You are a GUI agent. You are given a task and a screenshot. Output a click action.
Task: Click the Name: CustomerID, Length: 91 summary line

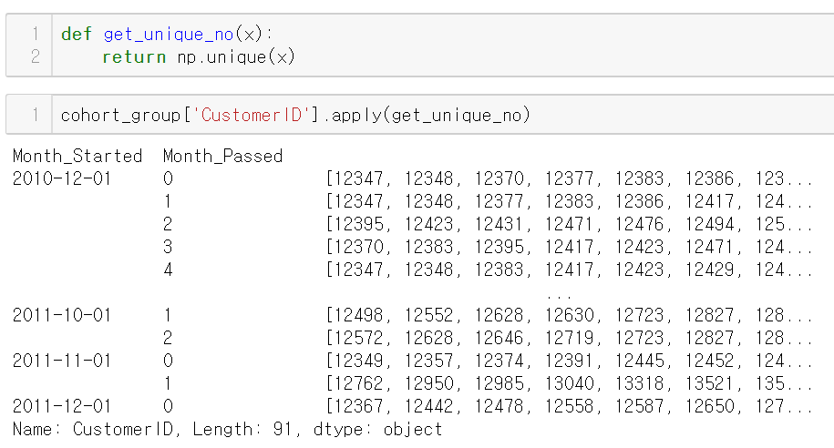pyautogui.click(x=228, y=430)
